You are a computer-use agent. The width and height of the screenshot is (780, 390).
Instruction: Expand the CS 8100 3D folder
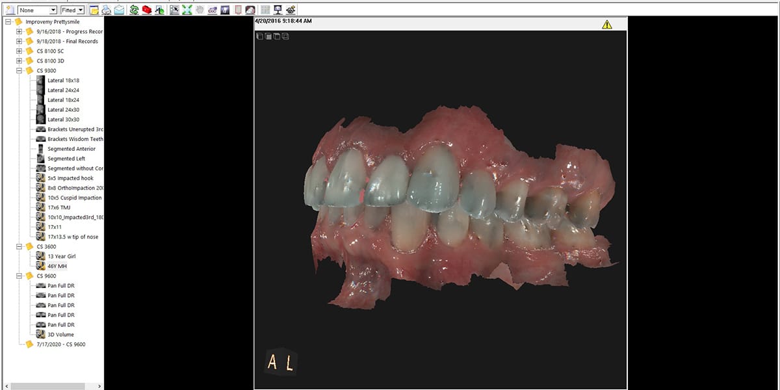point(19,61)
